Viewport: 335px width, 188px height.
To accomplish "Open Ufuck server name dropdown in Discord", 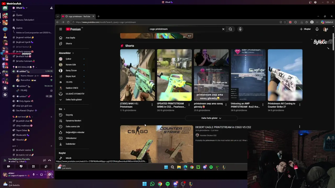I will click(22, 8).
